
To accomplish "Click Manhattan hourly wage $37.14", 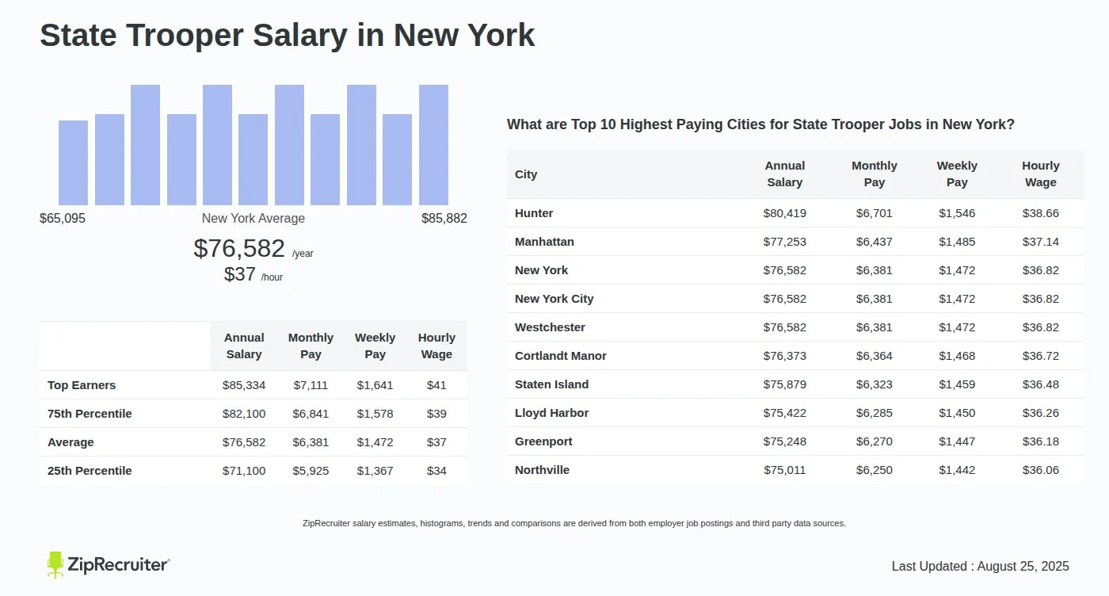I will coord(1041,242).
